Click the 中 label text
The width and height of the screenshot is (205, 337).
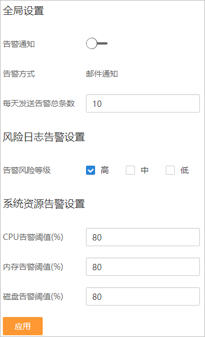145,170
